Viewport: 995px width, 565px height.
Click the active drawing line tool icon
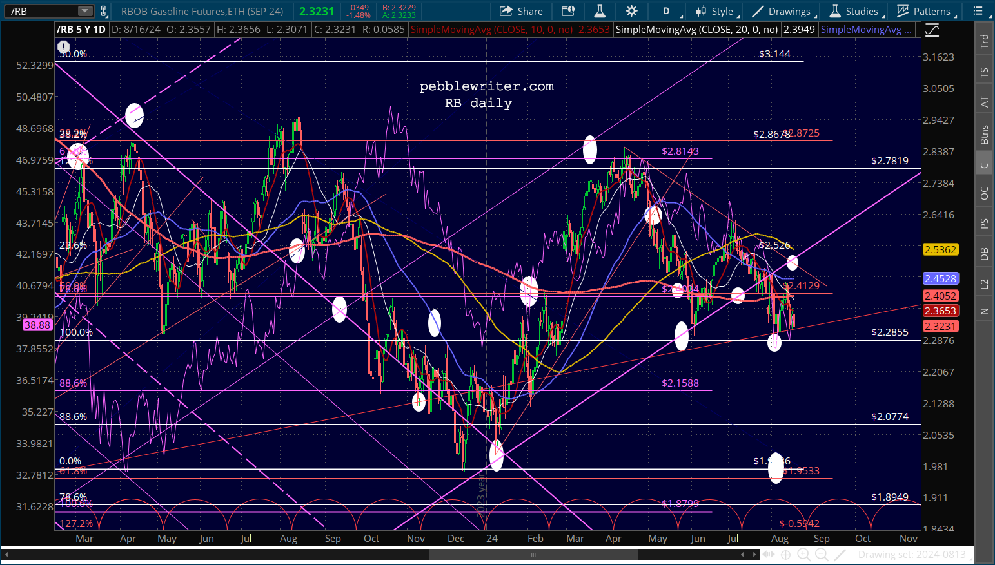click(x=840, y=555)
